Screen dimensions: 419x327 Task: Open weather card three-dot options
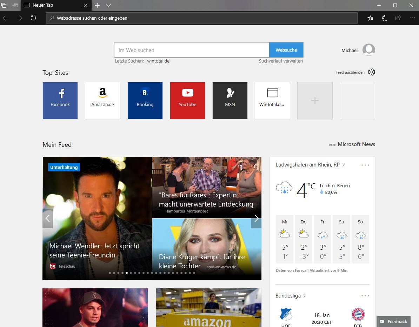point(365,165)
